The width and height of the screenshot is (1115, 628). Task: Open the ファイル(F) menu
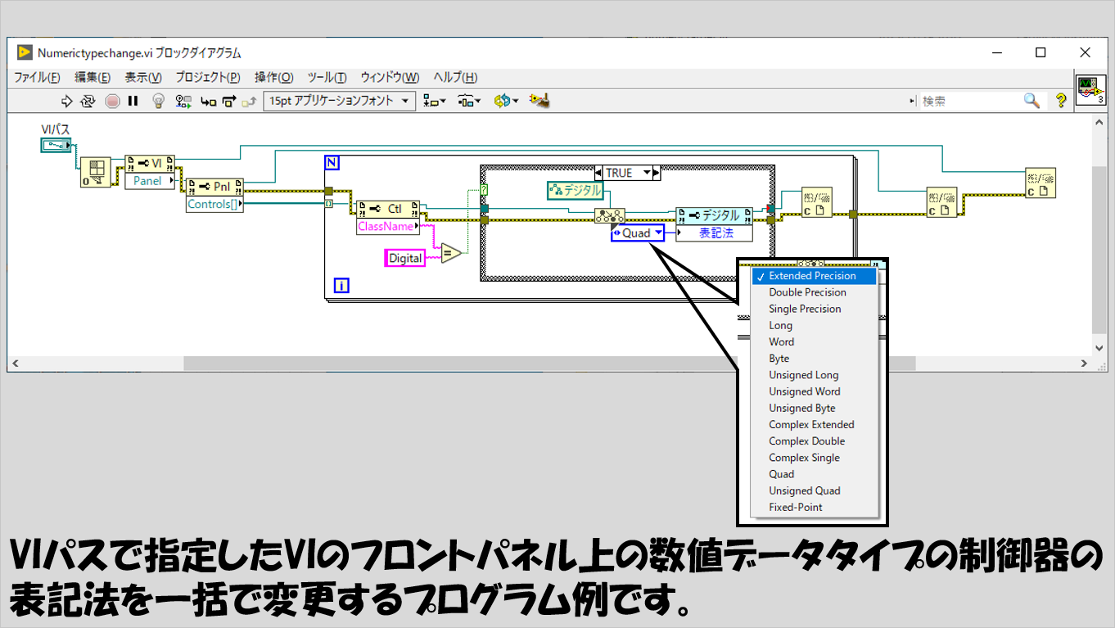(37, 77)
